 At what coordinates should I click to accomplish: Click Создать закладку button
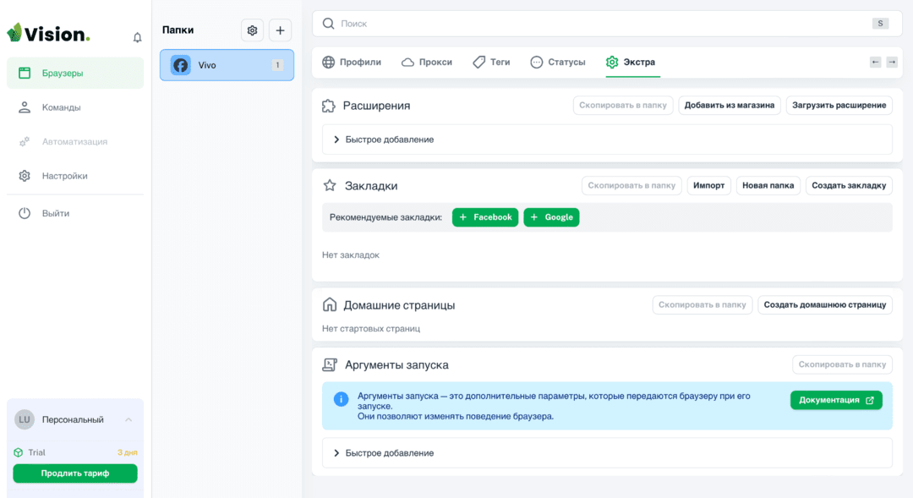pos(849,185)
